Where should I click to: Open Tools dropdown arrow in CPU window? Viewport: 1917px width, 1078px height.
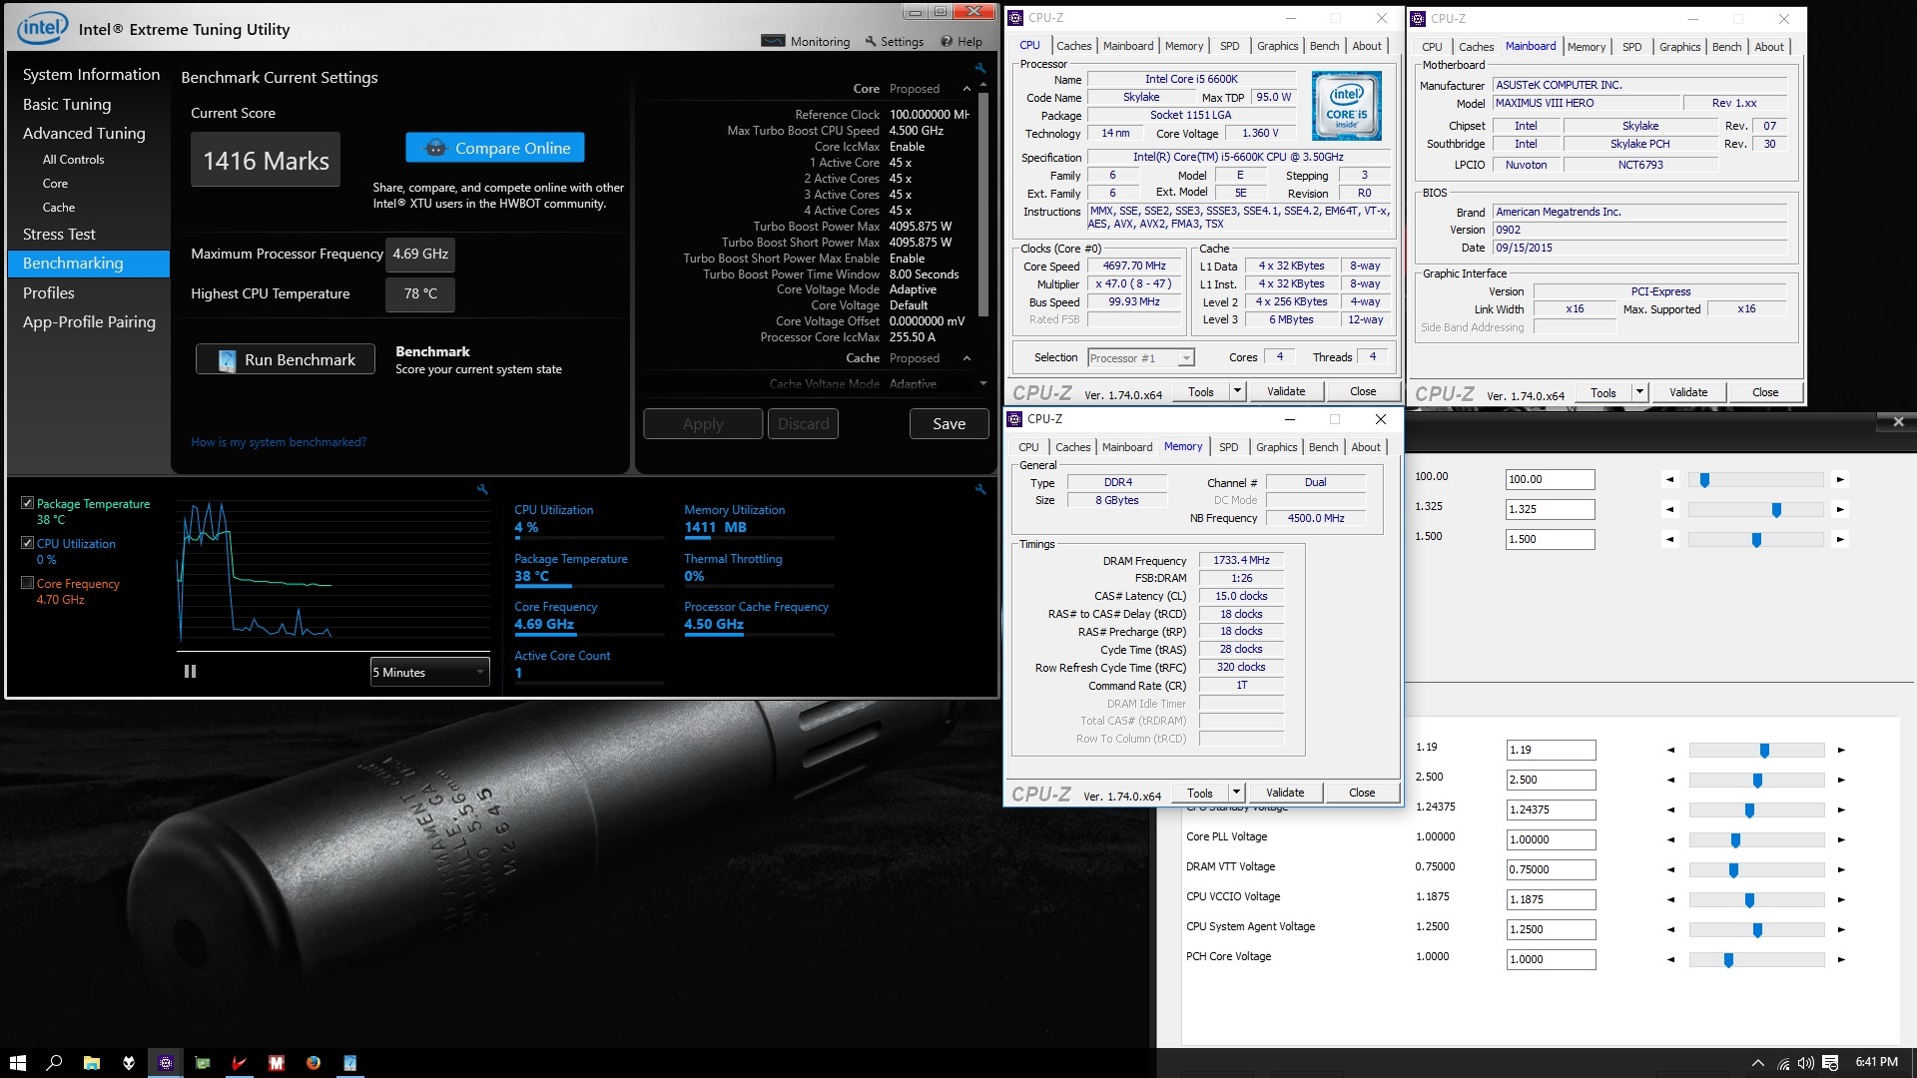point(1237,391)
